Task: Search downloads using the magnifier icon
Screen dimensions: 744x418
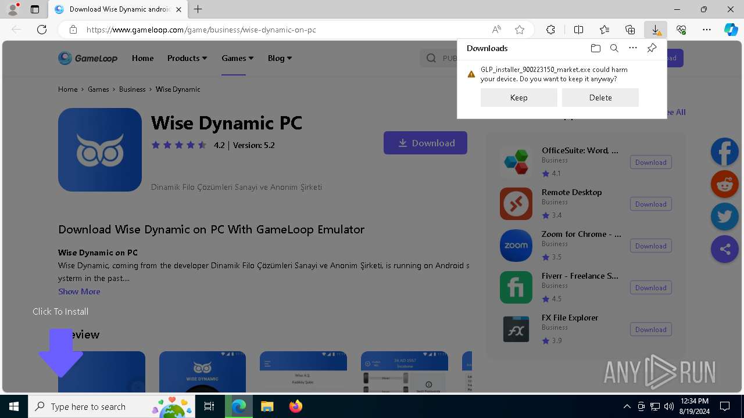Action: 614,48
